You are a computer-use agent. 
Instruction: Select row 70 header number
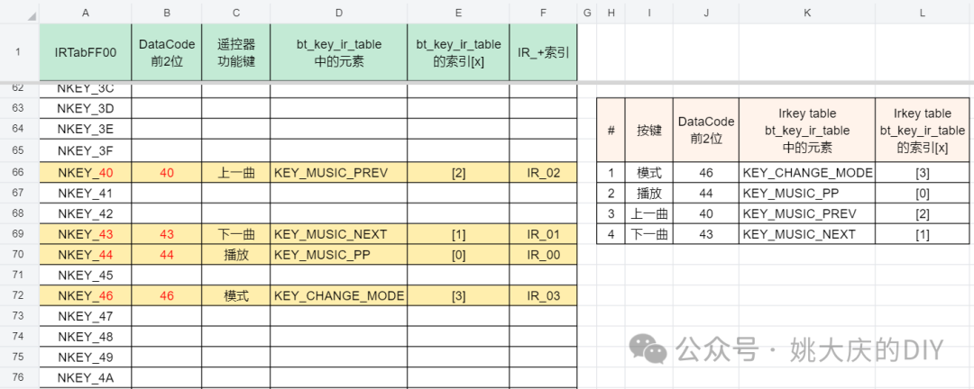(x=19, y=255)
